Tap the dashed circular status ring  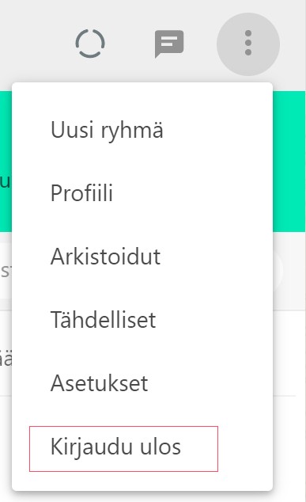click(90, 44)
